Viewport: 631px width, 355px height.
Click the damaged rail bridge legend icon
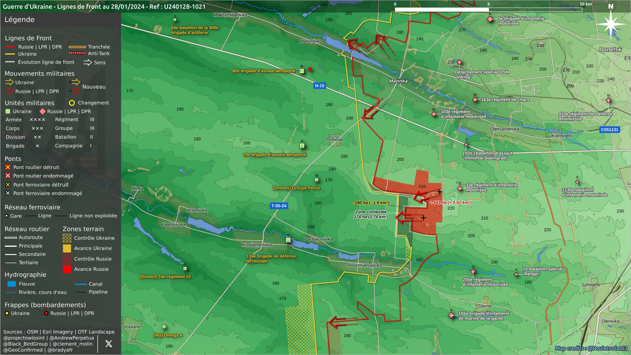(8, 193)
